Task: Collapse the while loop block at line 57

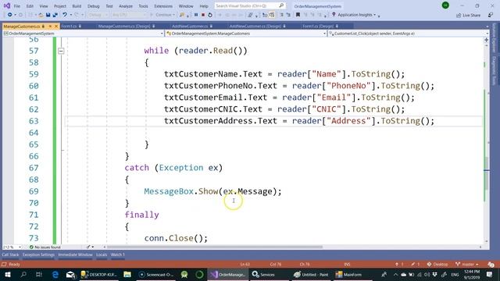Action: pyautogui.click(x=61, y=51)
